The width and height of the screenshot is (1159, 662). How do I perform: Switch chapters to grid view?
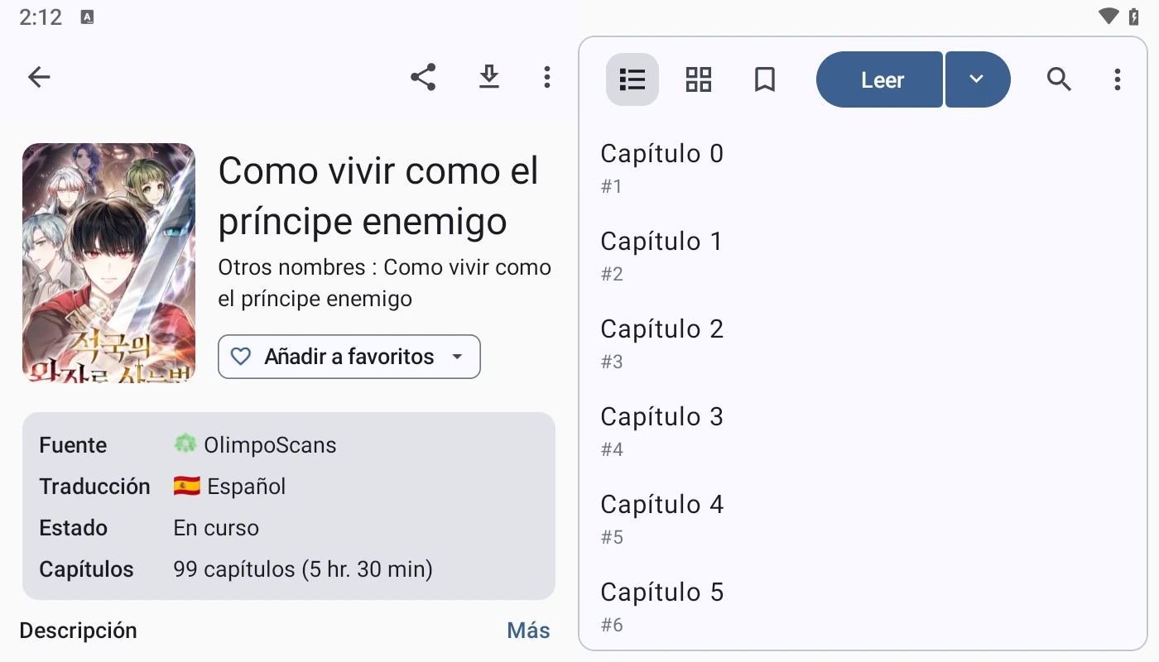699,79
